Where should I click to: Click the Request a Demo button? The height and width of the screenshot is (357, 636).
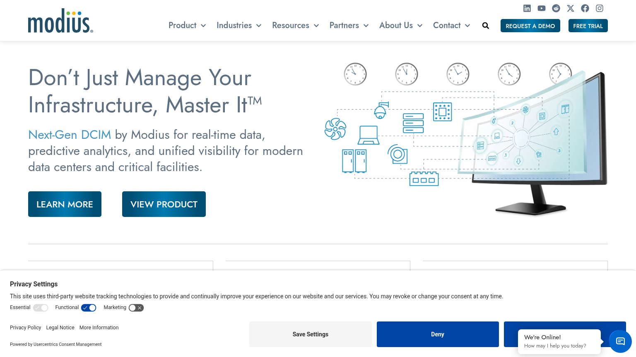click(530, 26)
